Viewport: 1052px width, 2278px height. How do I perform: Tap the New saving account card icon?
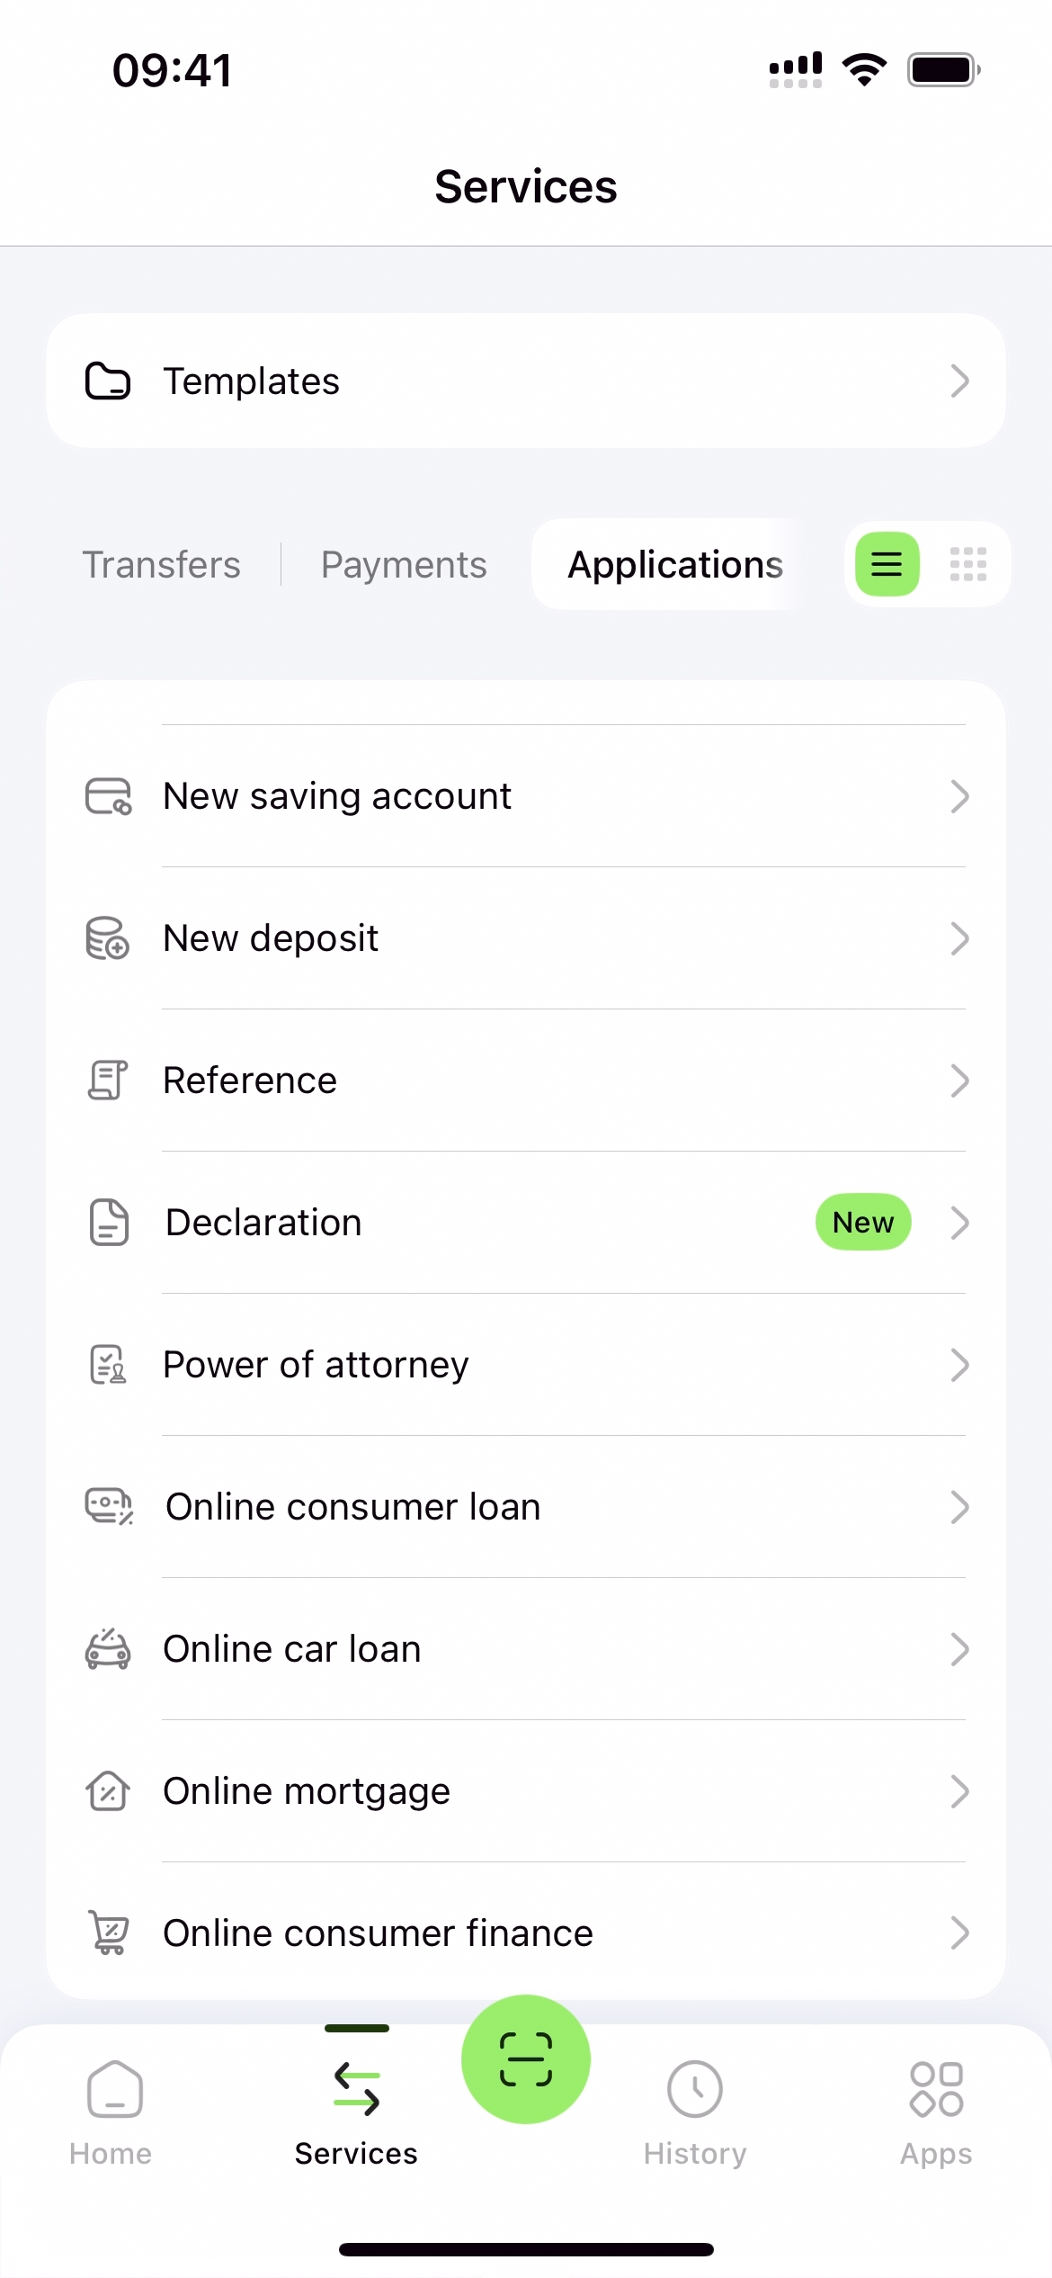[x=108, y=796]
